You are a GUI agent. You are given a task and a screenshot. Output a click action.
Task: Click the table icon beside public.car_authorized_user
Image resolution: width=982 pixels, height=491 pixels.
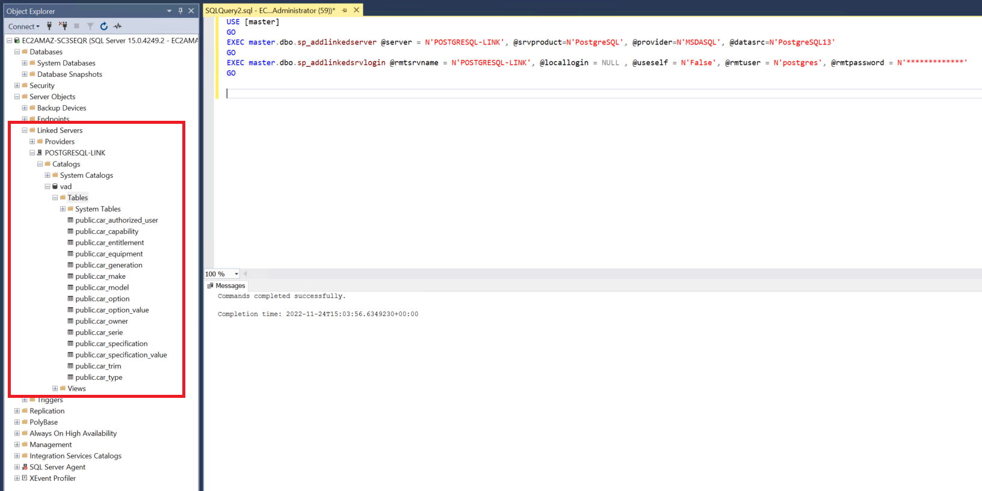tap(70, 220)
